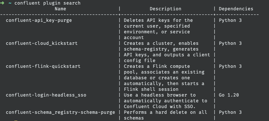Select the confluent-schema_registry-schema-purge plugin name
The image size is (269, 121).
(x=60, y=112)
